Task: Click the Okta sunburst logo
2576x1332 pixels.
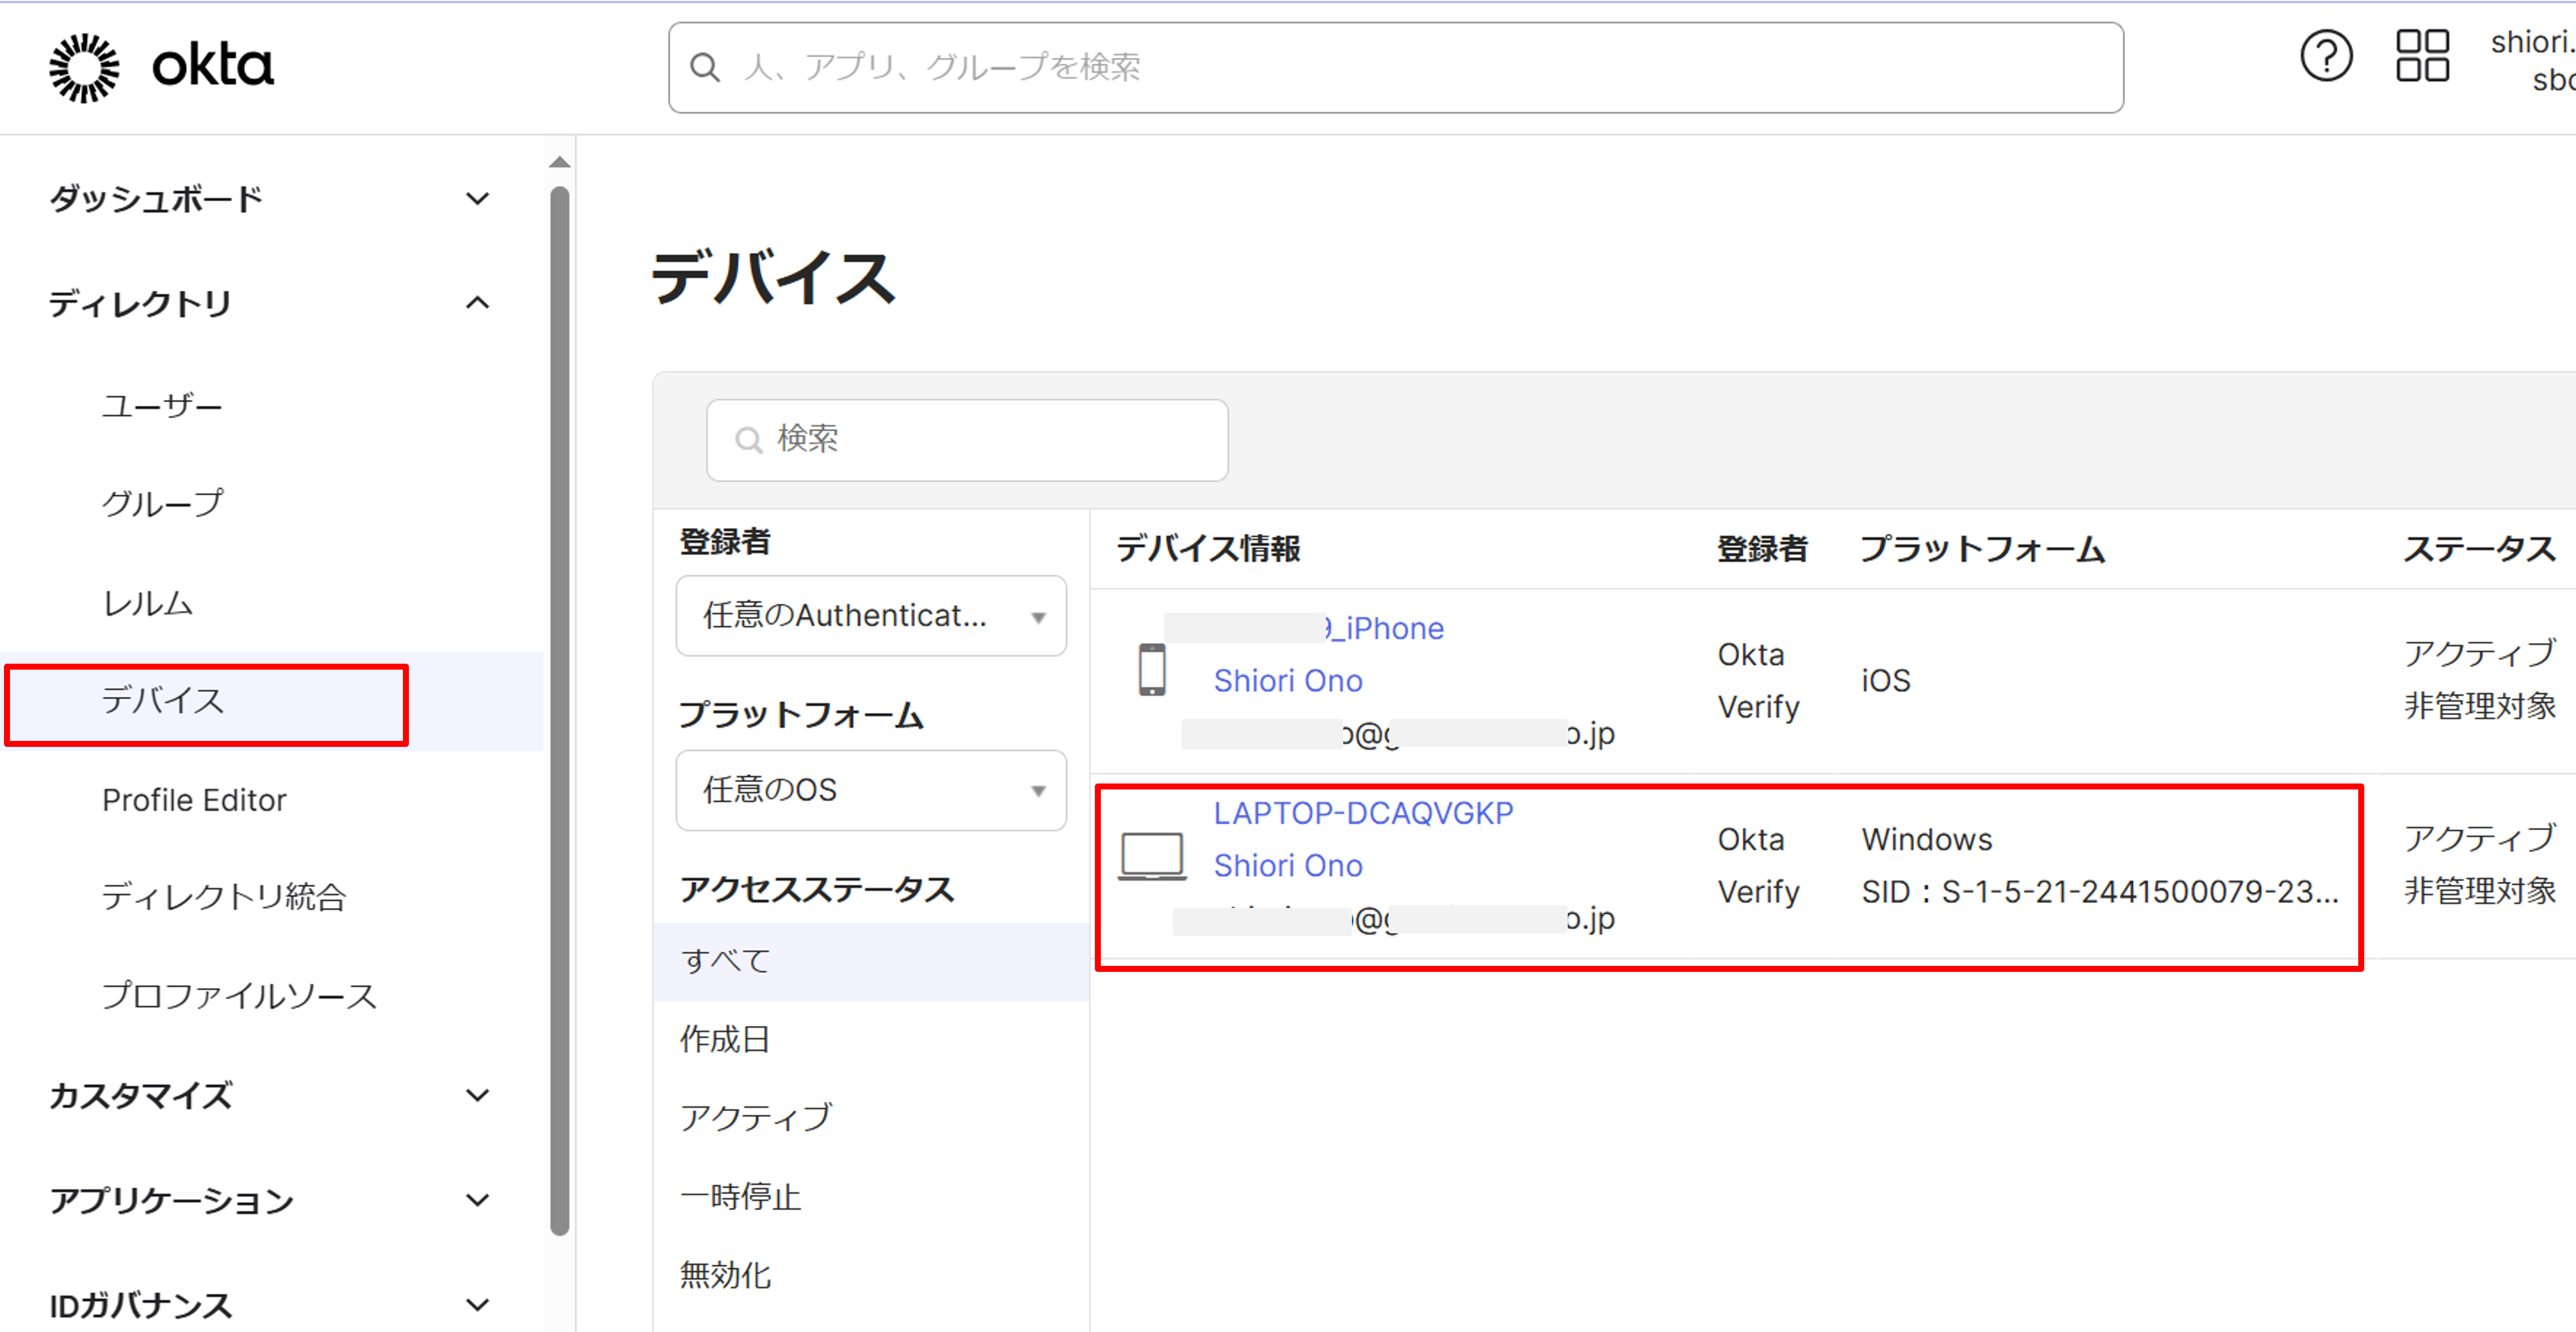Action: pyautogui.click(x=84, y=67)
